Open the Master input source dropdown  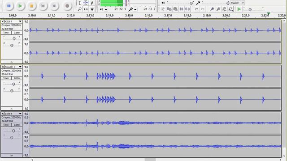pyautogui.click(x=237, y=3)
